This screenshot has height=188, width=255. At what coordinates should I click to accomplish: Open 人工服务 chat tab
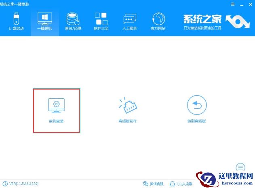tap(130, 21)
